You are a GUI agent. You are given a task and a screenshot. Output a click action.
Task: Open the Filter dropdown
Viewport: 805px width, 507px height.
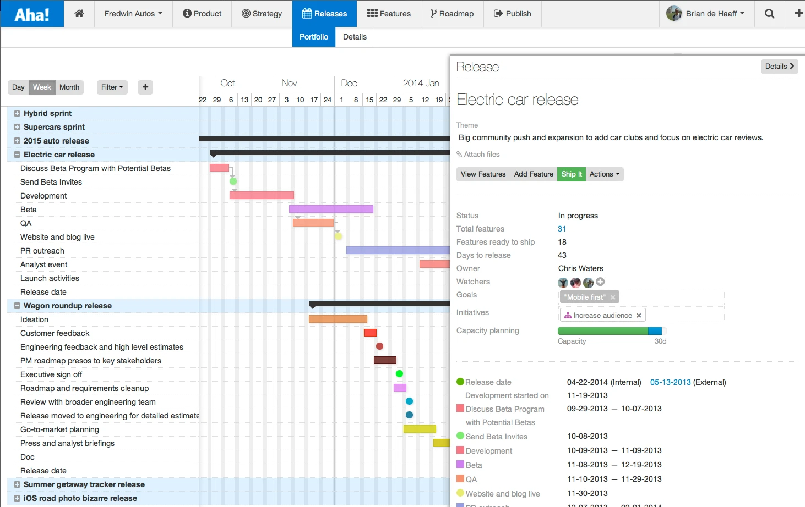click(x=112, y=87)
